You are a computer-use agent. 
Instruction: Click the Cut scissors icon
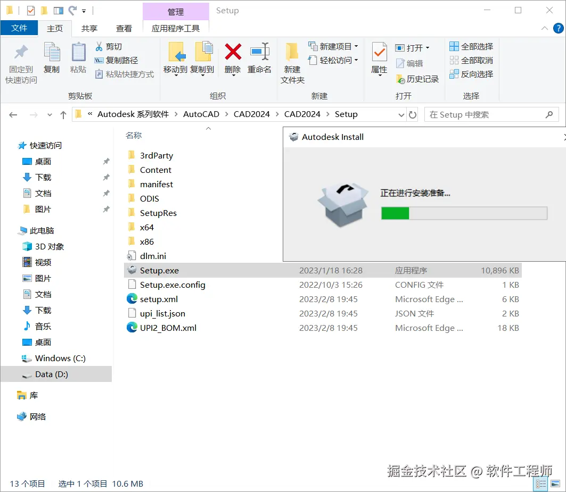click(x=99, y=46)
